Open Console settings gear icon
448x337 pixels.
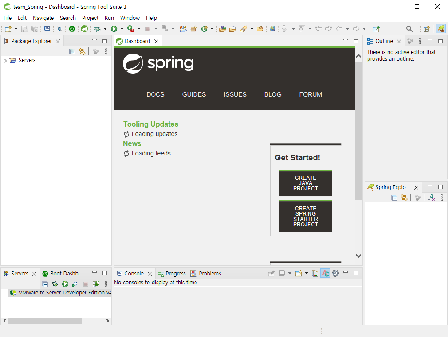[335, 273]
